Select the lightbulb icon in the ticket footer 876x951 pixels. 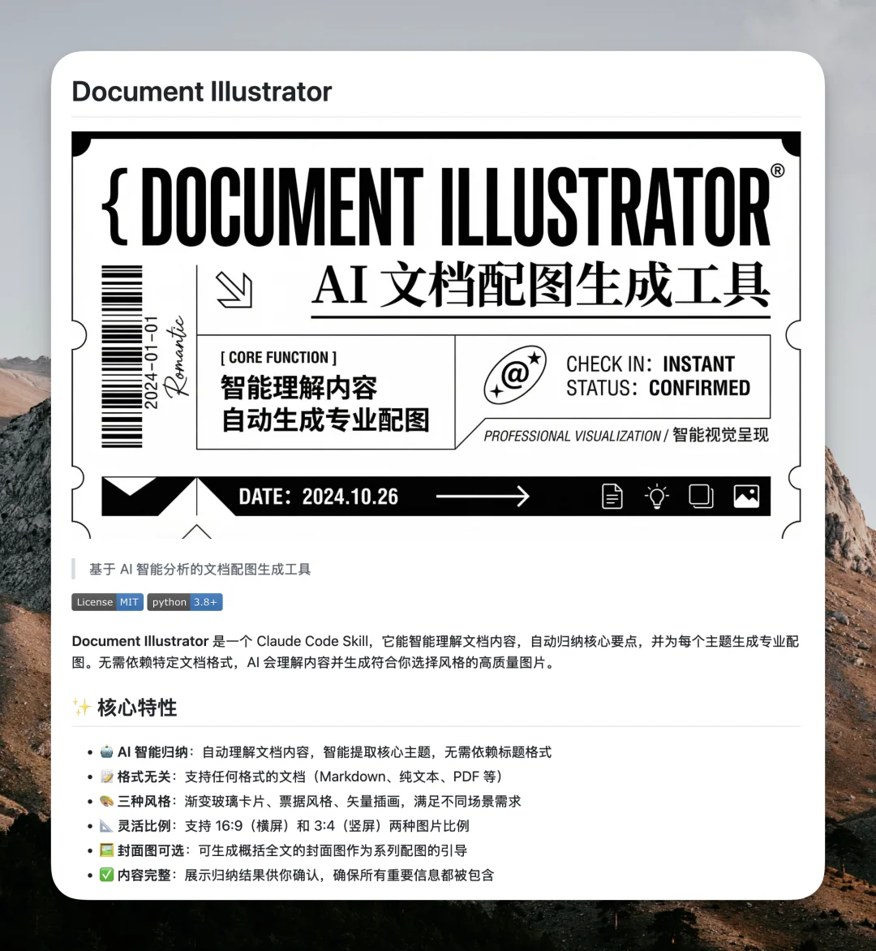[656, 496]
